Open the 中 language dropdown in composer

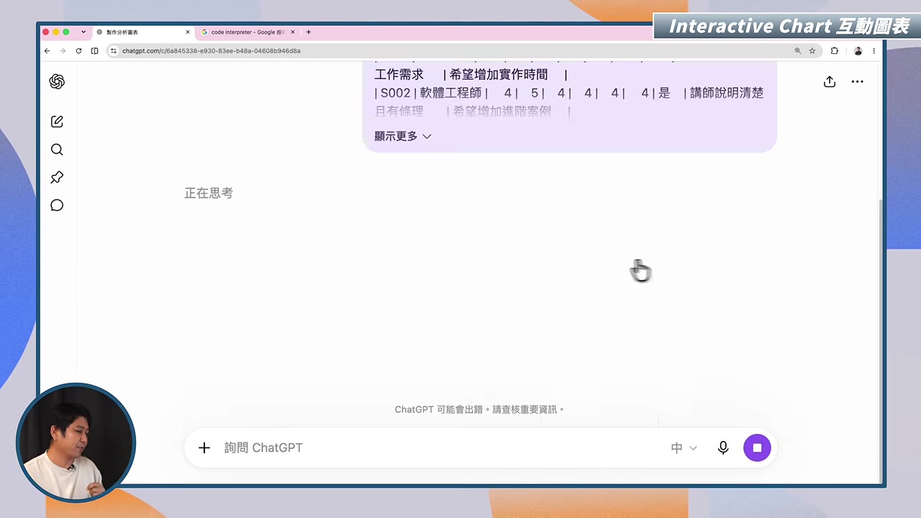[684, 447]
